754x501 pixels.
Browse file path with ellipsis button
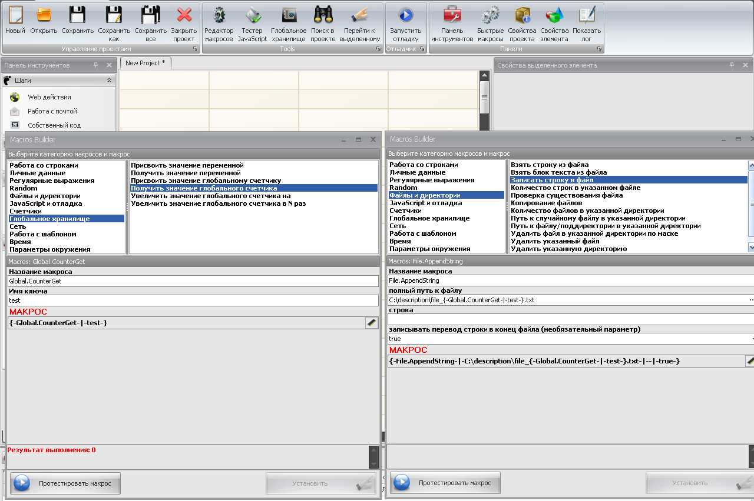point(751,300)
